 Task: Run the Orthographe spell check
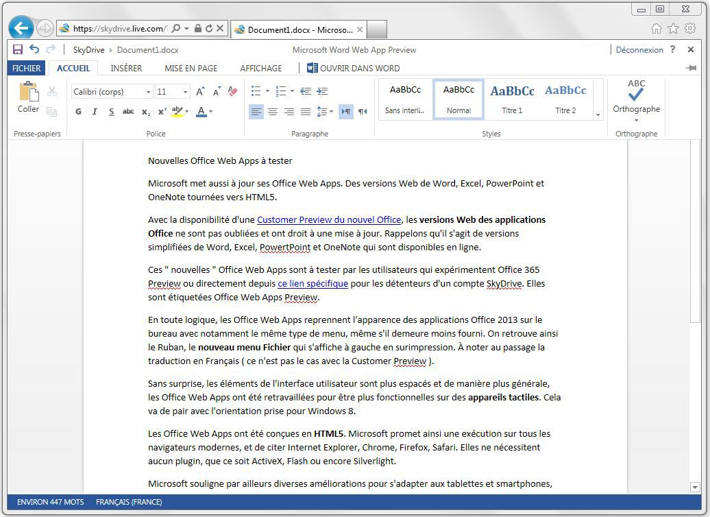[x=636, y=97]
